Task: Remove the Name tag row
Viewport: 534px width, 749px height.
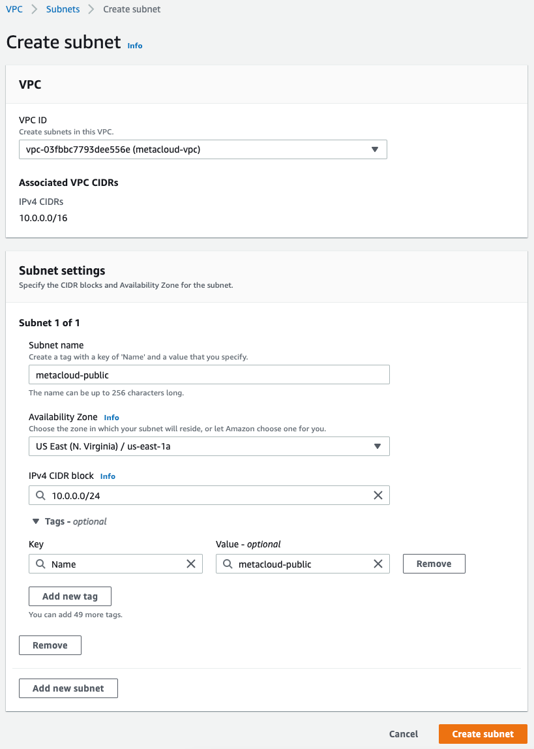Action: click(x=434, y=564)
